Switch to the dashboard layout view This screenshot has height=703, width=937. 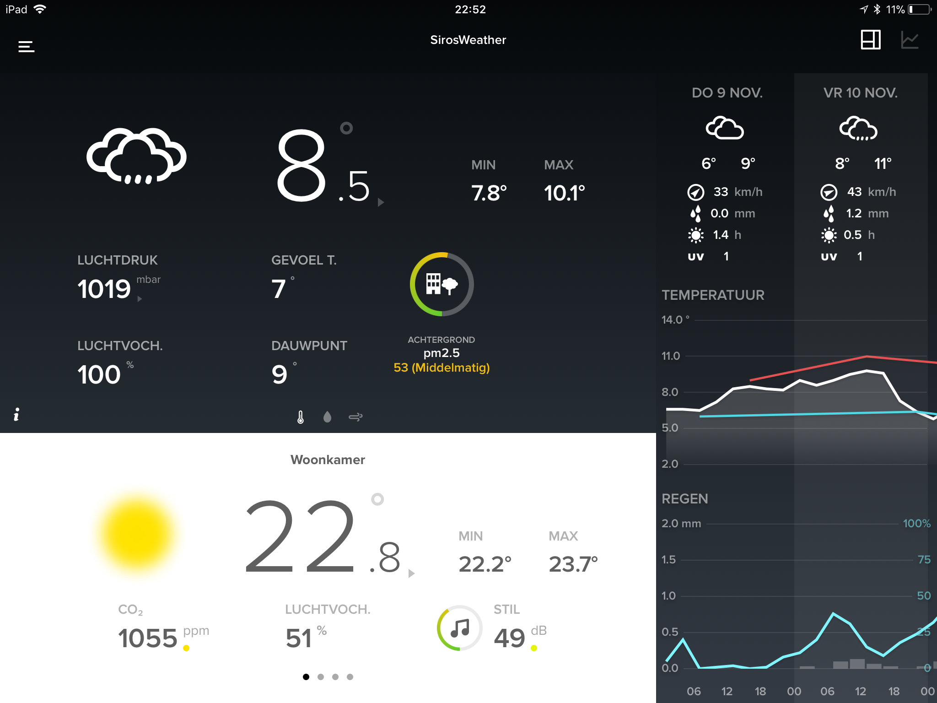point(870,40)
